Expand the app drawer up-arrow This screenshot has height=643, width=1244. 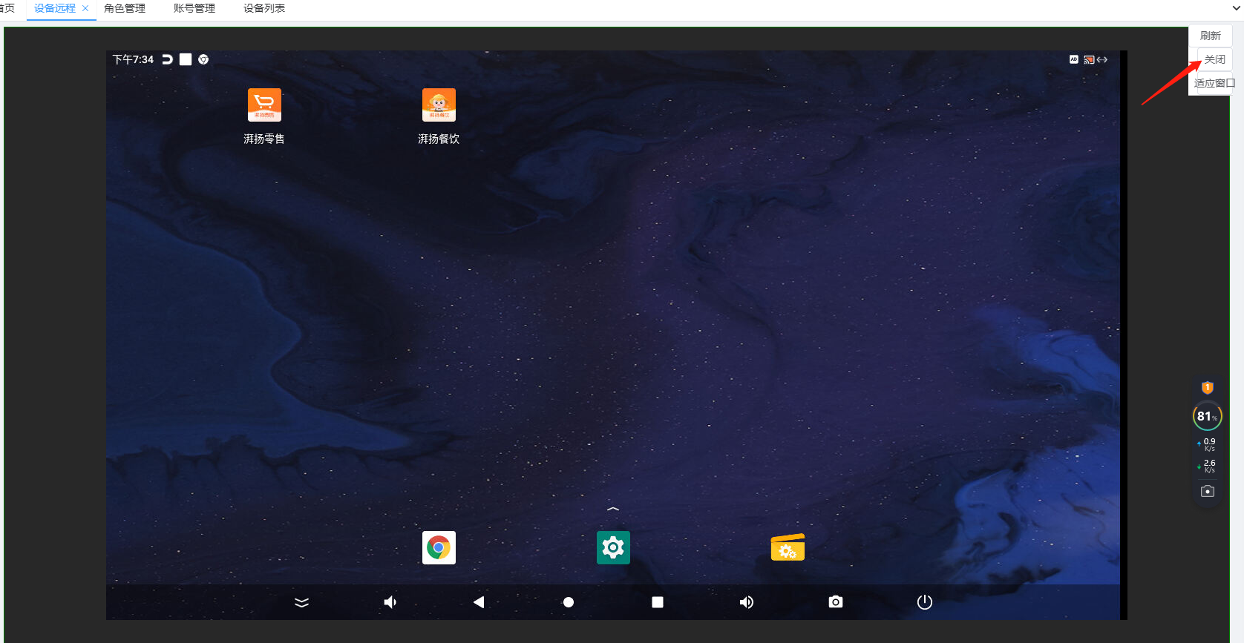tap(613, 509)
